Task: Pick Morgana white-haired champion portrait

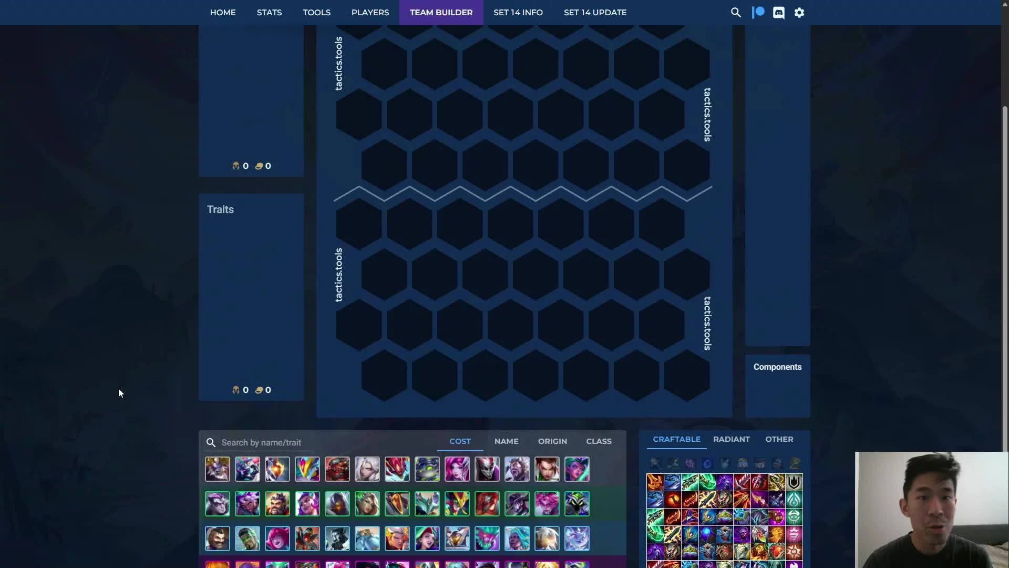Action: pyautogui.click(x=367, y=469)
